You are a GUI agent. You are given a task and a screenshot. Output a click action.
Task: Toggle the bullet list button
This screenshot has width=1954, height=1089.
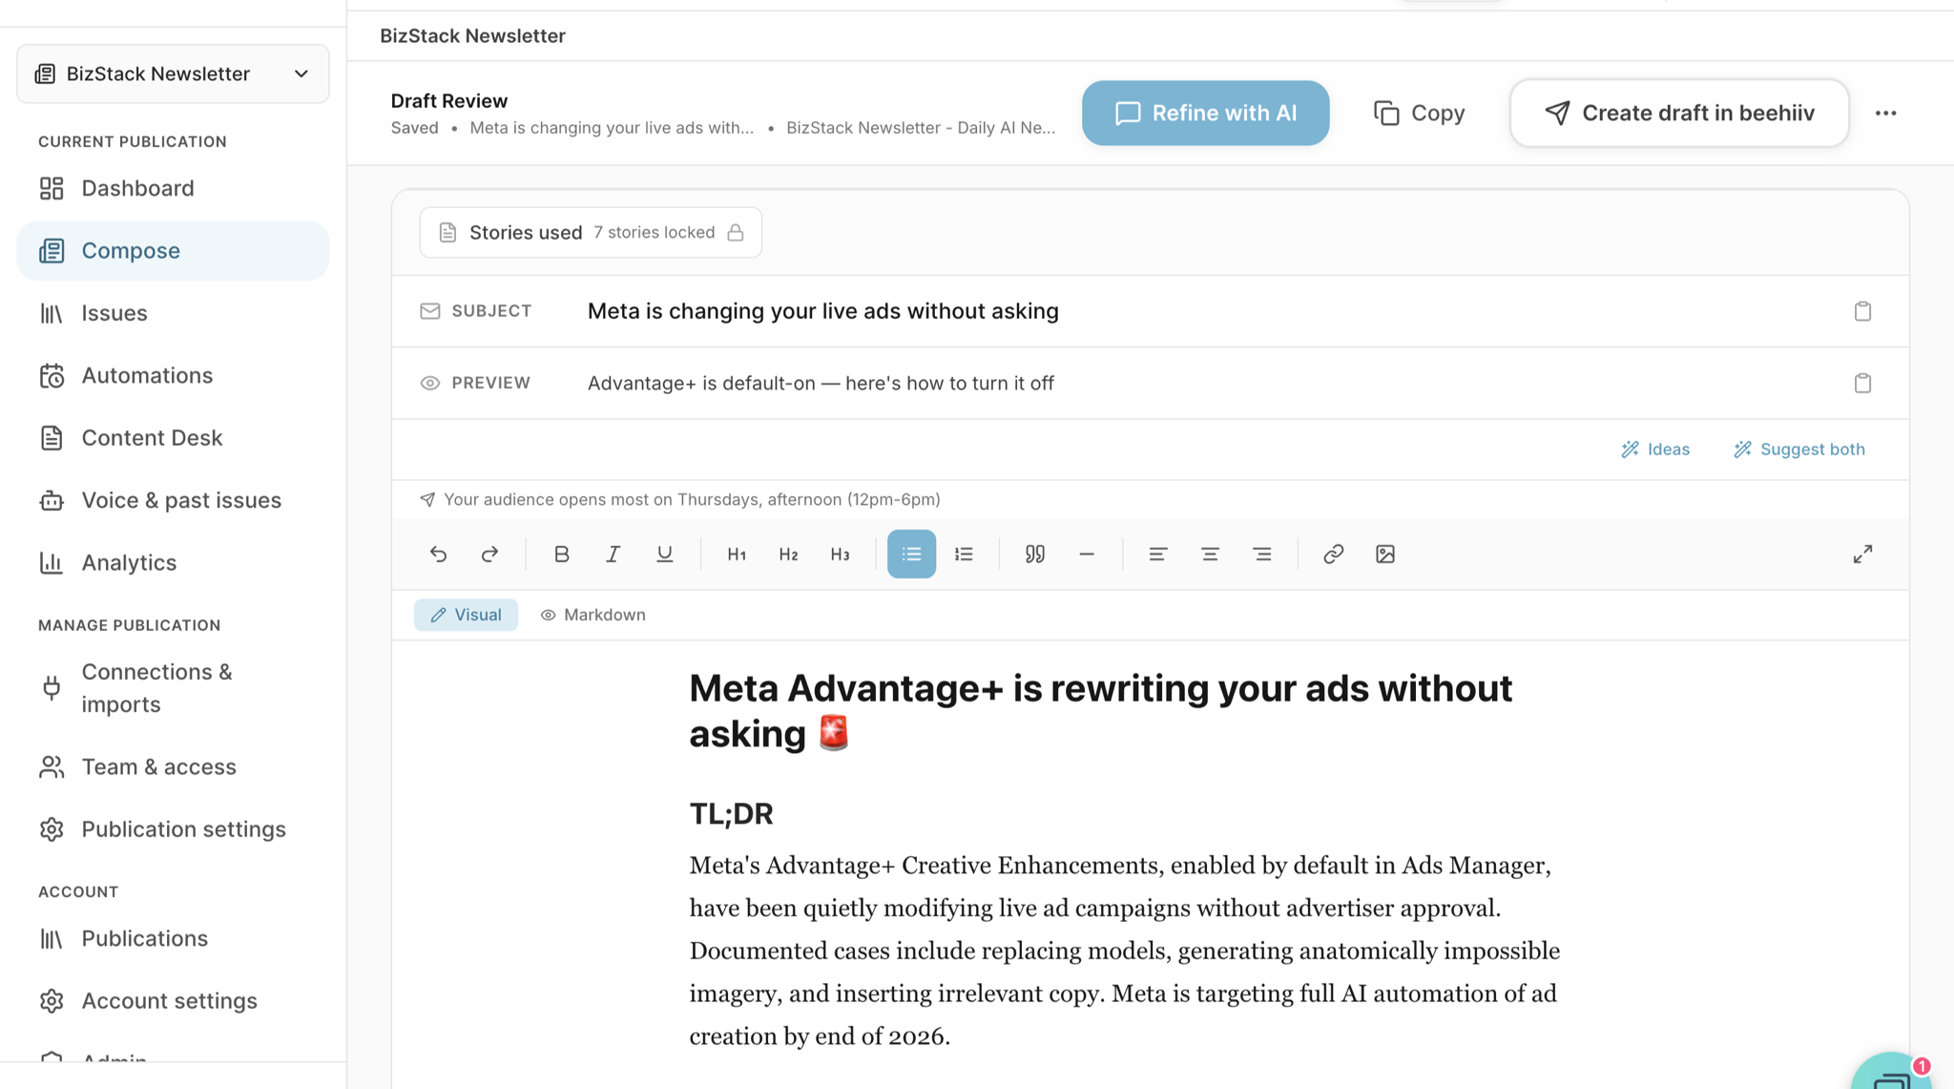click(x=911, y=554)
